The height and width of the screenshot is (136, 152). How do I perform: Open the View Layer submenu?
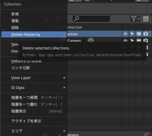[x=34, y=78]
